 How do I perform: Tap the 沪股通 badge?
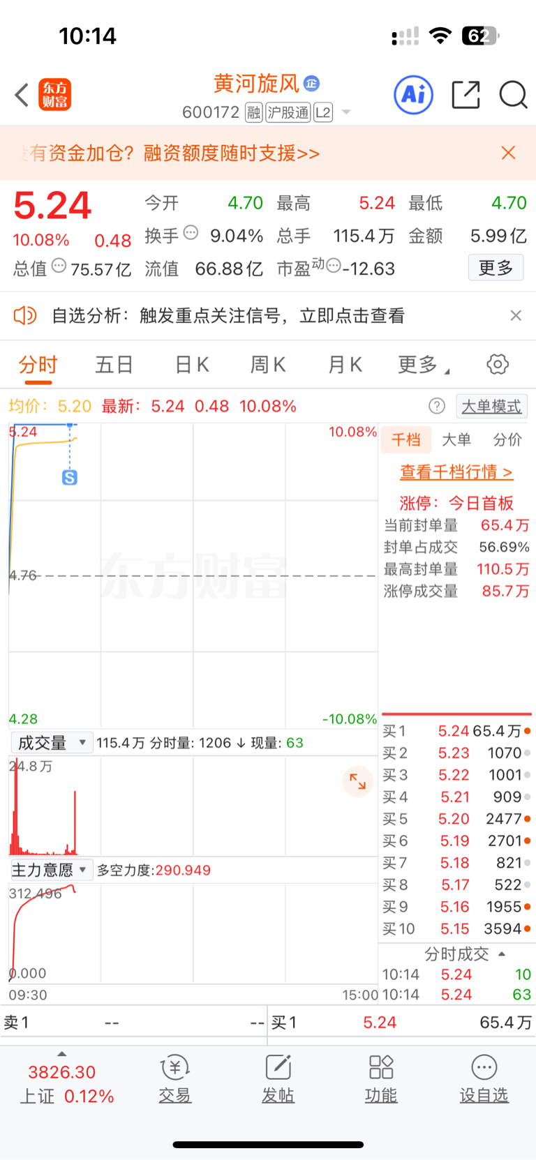click(x=288, y=112)
